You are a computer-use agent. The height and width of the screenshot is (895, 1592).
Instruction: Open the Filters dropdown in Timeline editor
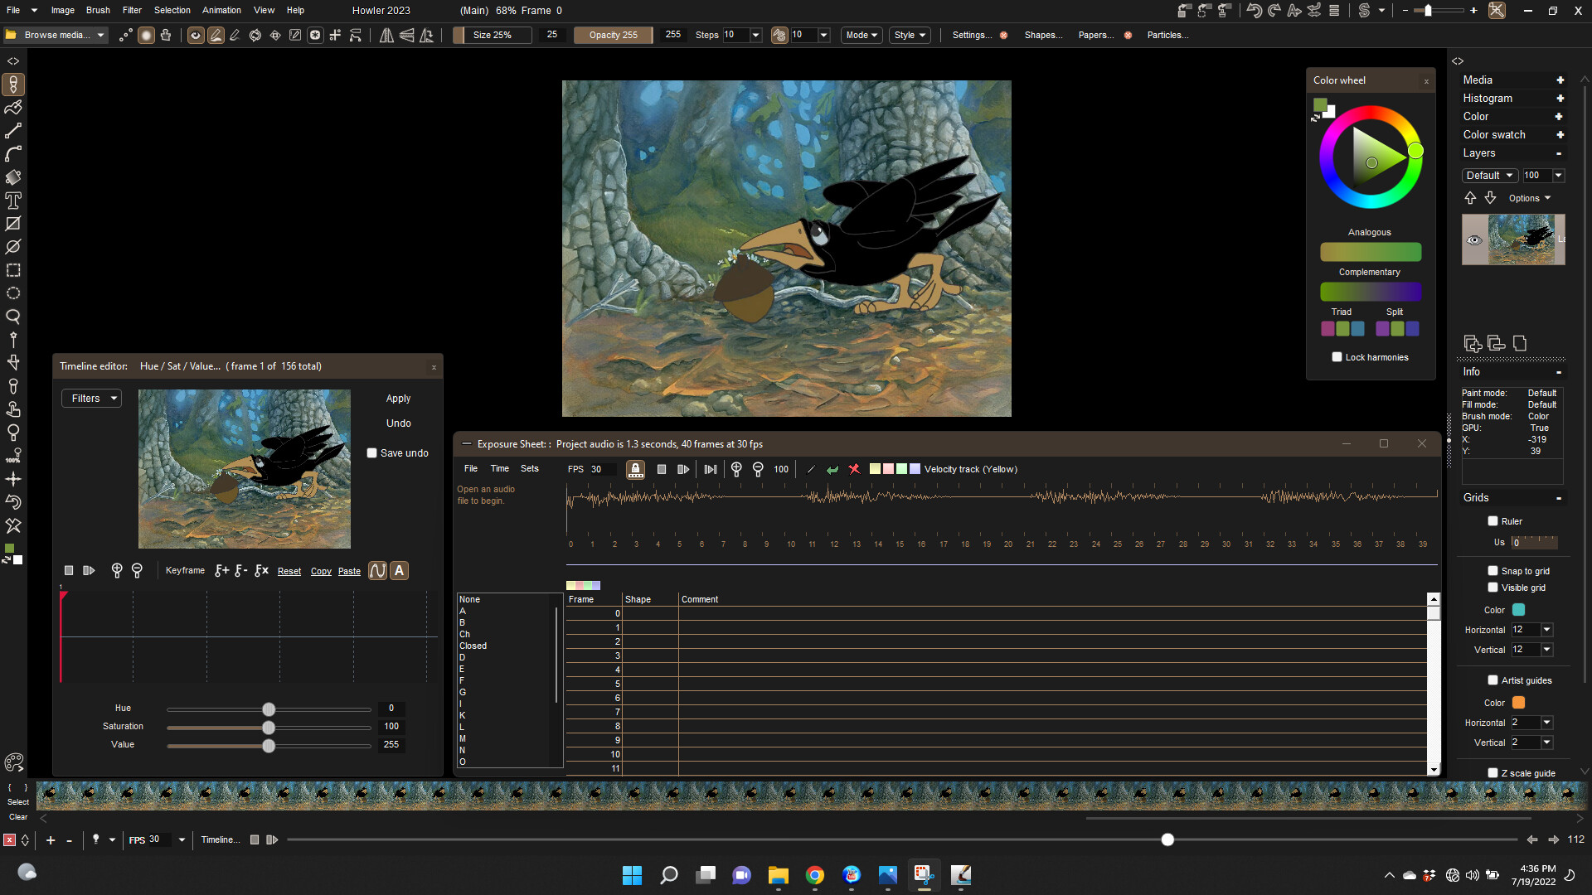[x=90, y=398]
